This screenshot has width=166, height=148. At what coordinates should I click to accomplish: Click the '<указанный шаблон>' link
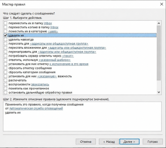(55, 60)
